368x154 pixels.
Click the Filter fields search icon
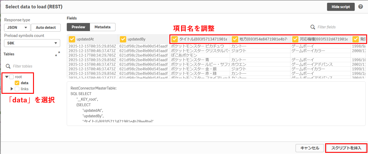point(313,27)
